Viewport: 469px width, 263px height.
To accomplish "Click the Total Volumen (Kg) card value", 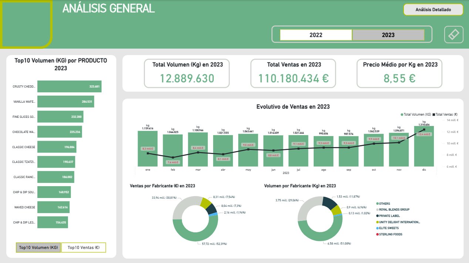I will click(x=187, y=79).
